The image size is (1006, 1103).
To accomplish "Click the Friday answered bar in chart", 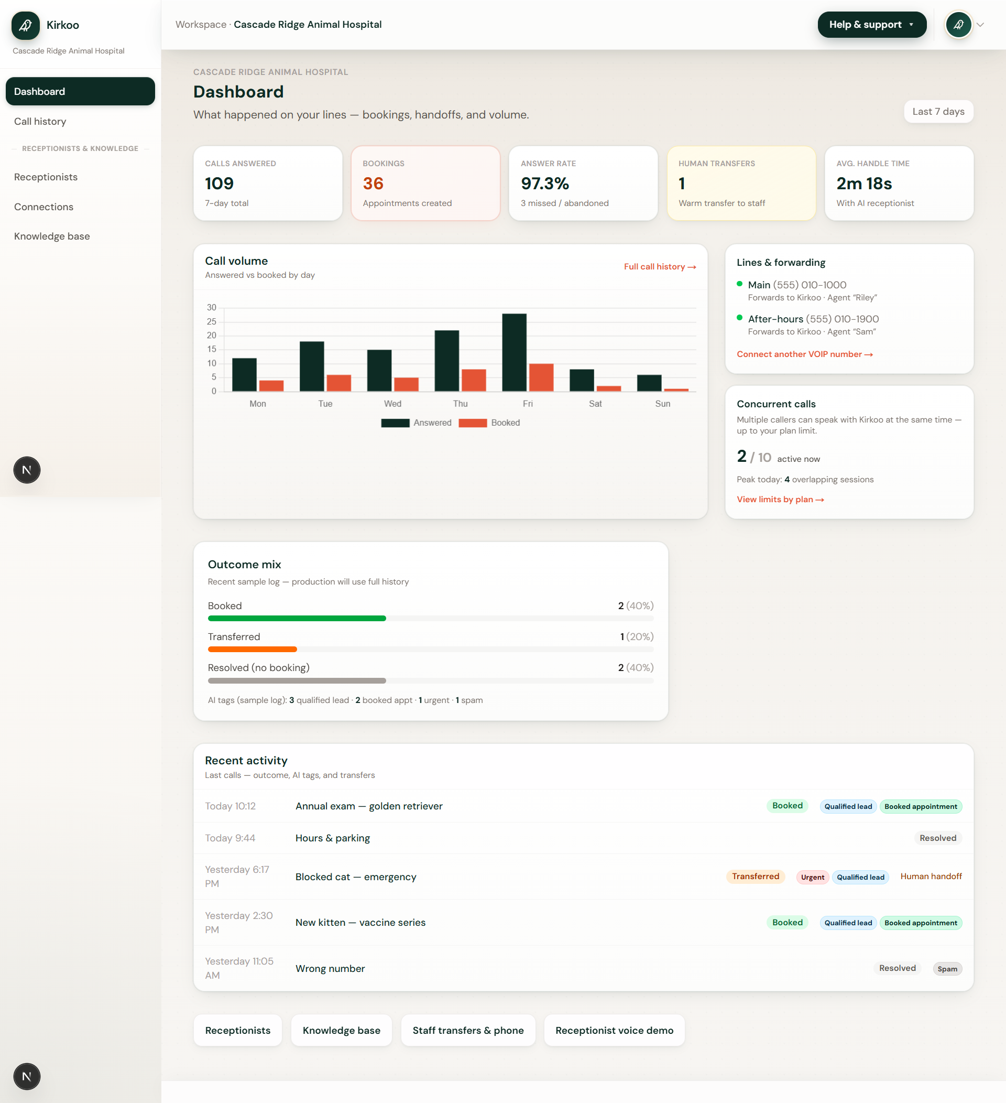I will [x=515, y=352].
